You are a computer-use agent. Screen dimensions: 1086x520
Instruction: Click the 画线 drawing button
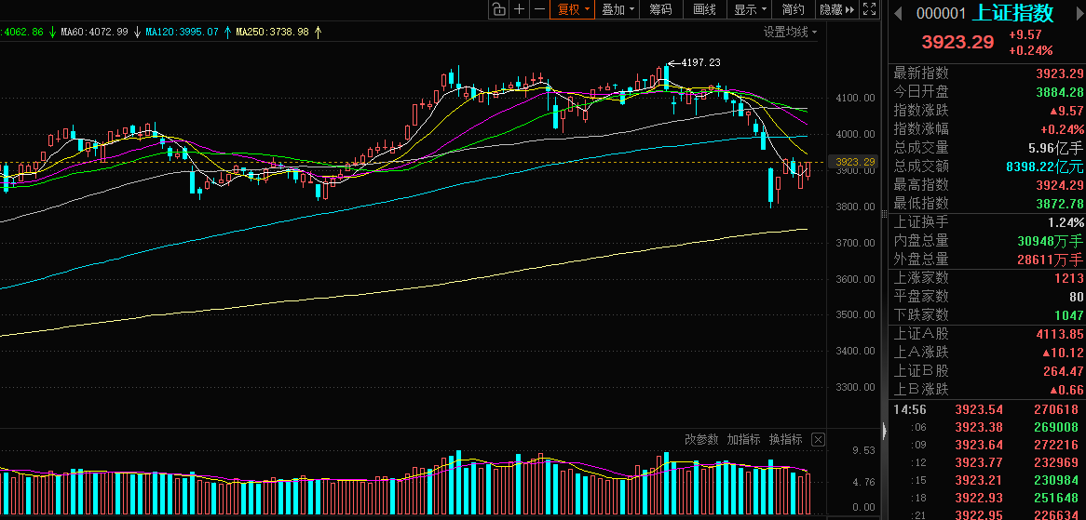[x=704, y=9]
